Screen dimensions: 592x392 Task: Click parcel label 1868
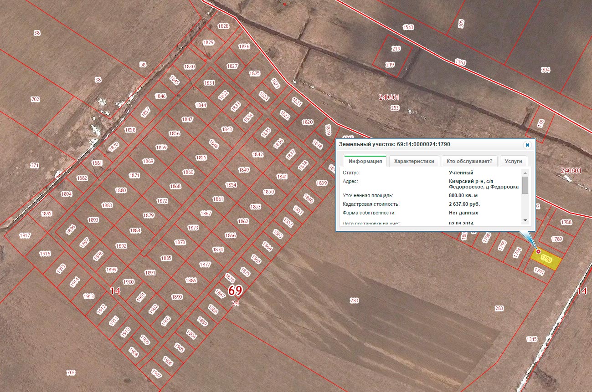point(175,186)
